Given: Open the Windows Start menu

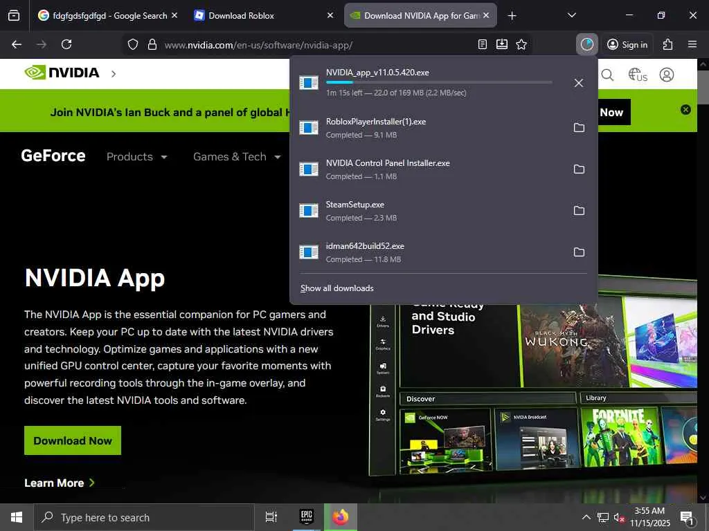Looking at the screenshot, I should coord(17,517).
